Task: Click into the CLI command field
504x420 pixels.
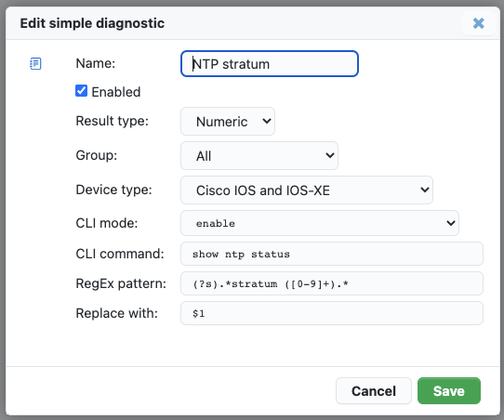Action: click(x=332, y=254)
